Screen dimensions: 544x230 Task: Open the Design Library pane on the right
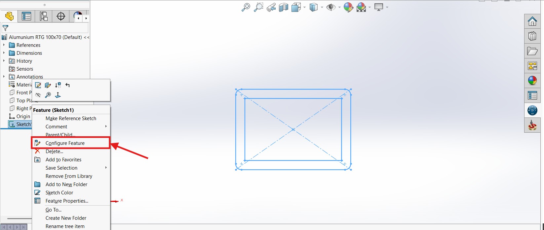(532, 36)
